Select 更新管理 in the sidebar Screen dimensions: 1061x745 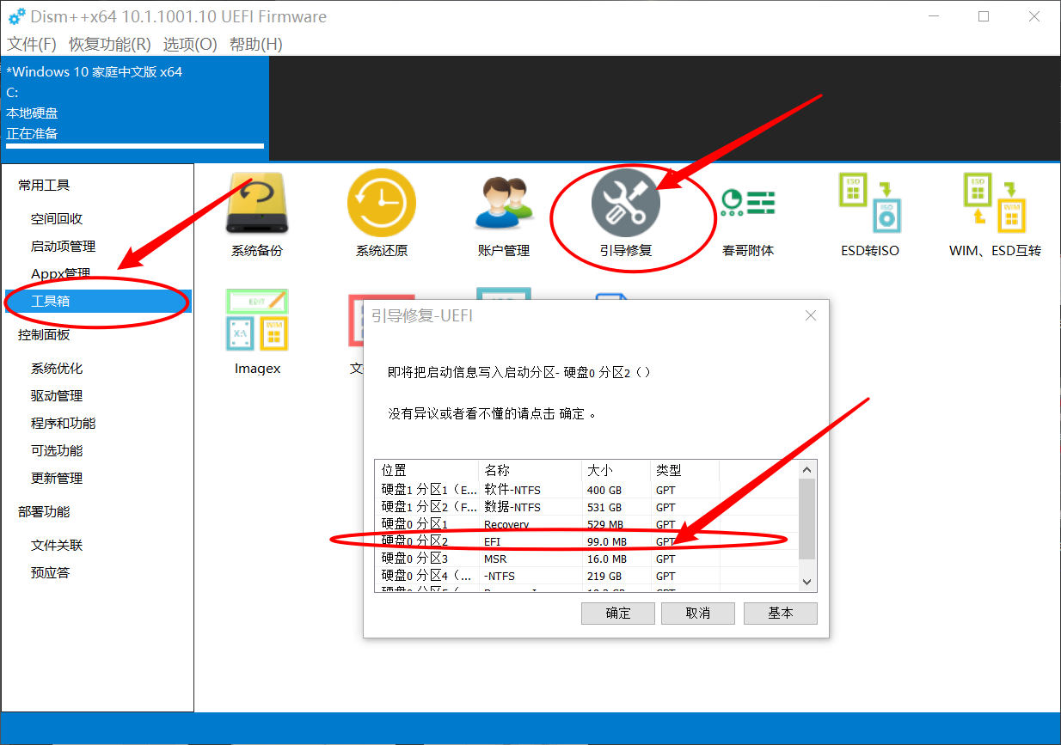(57, 479)
